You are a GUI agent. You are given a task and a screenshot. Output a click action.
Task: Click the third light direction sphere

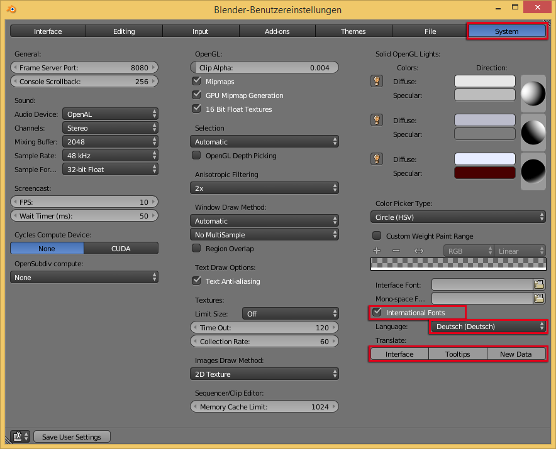533,171
